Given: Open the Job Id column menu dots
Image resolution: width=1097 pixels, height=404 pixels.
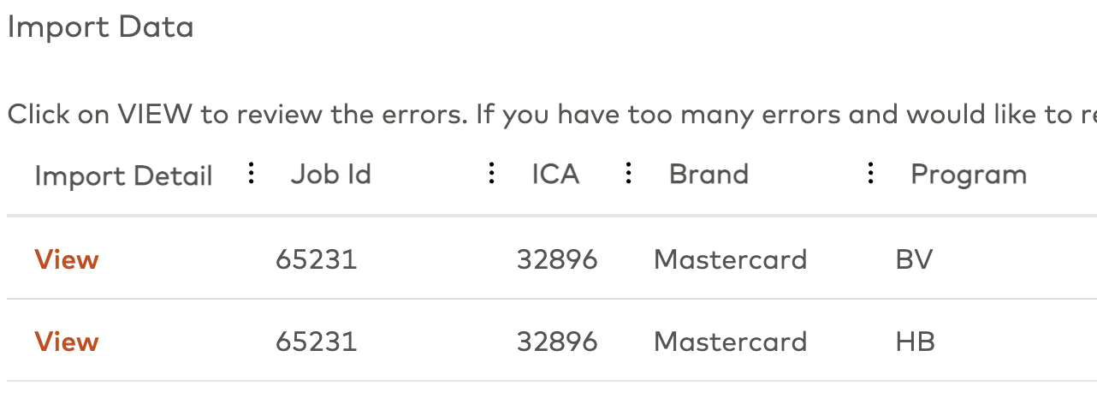Looking at the screenshot, I should [492, 174].
